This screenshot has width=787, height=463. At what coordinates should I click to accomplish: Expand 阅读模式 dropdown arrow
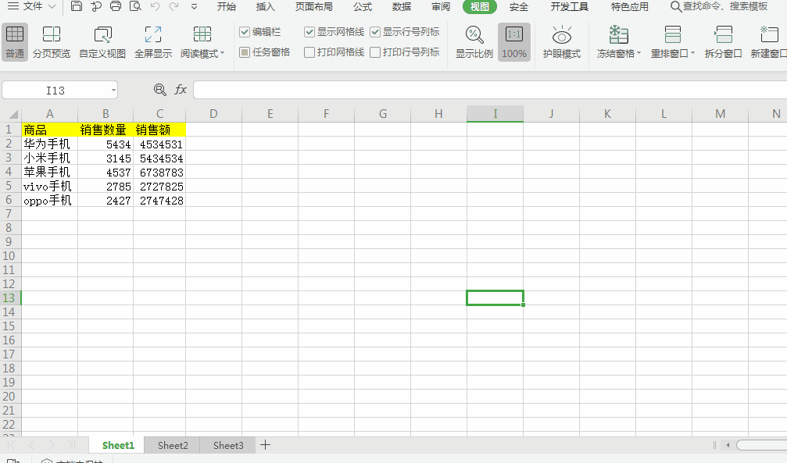[223, 53]
